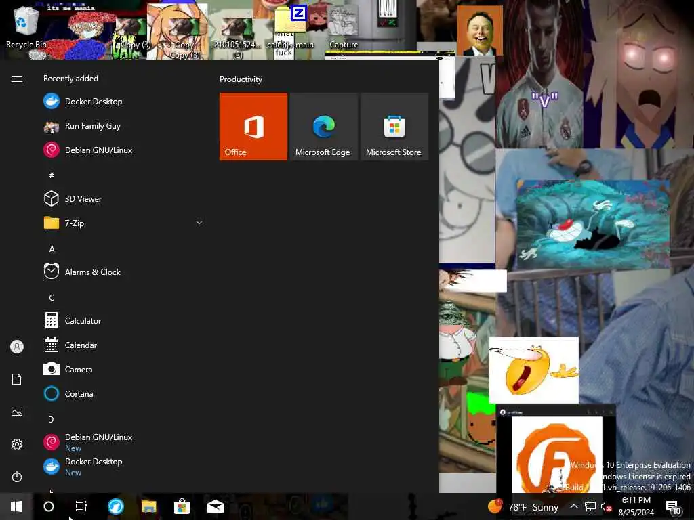Viewport: 694px width, 520px height.
Task: Jump to letter D section header
Action: [x=51, y=419]
